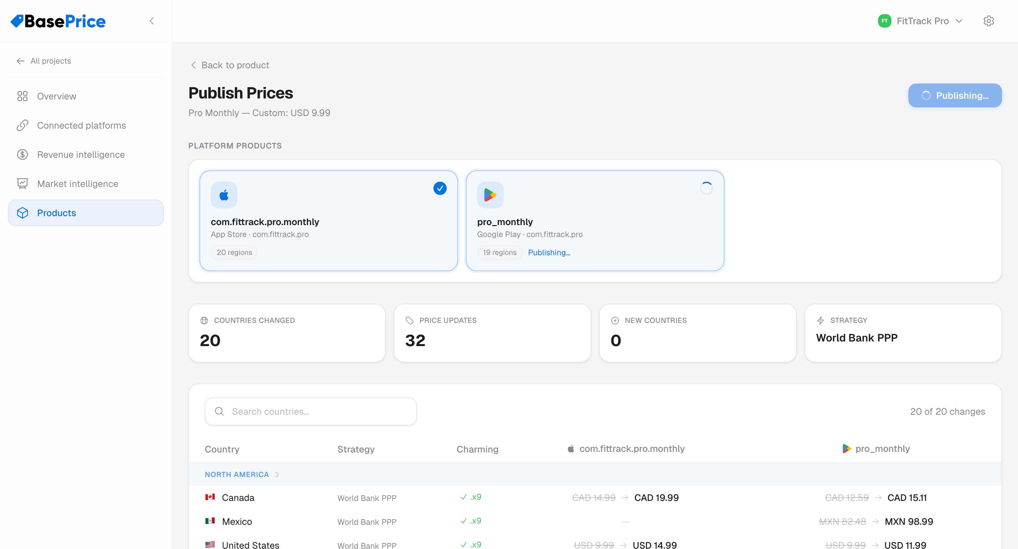Click the Apple logo on the product card
The width and height of the screenshot is (1018, 549).
pyautogui.click(x=224, y=195)
